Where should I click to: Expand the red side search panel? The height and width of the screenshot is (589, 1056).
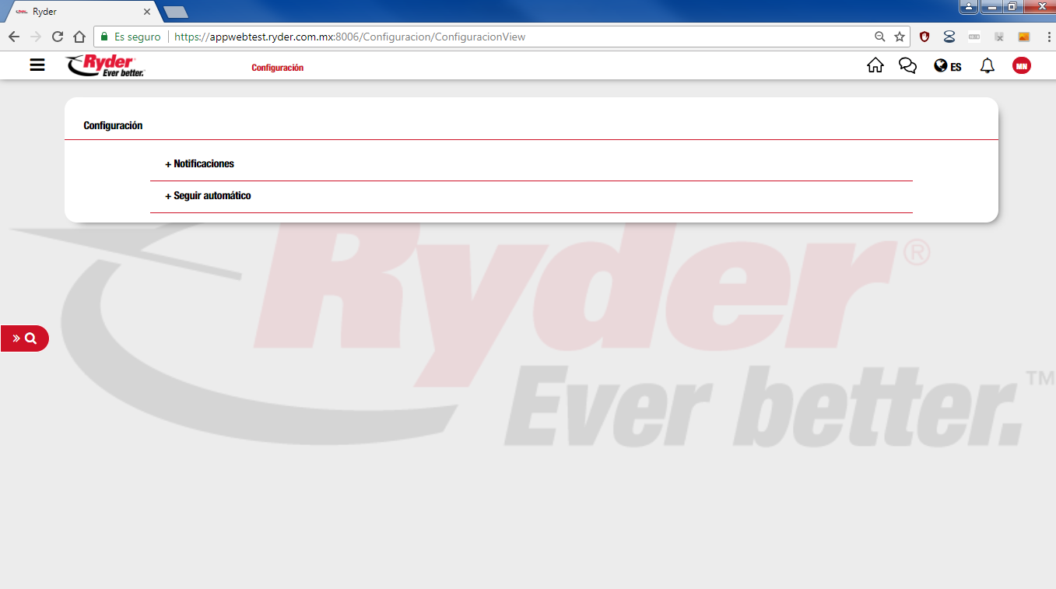[x=24, y=338]
